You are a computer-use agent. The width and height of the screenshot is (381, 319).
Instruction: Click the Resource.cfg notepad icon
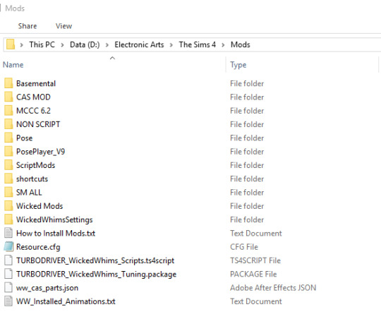click(x=8, y=247)
